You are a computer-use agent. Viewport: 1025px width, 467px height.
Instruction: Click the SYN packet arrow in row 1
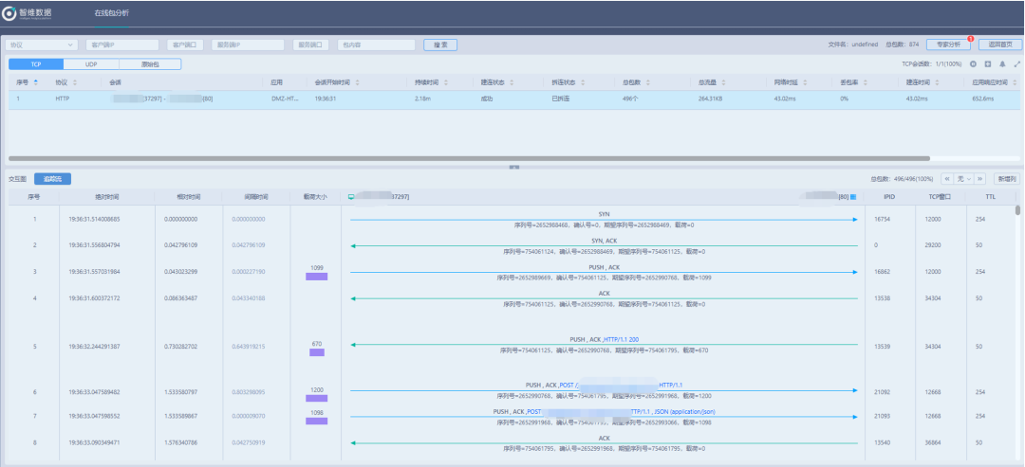604,220
